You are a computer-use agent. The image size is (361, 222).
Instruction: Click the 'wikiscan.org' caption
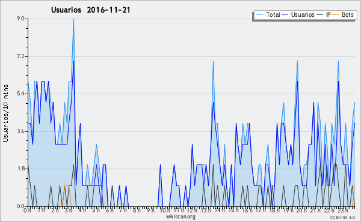click(x=180, y=217)
